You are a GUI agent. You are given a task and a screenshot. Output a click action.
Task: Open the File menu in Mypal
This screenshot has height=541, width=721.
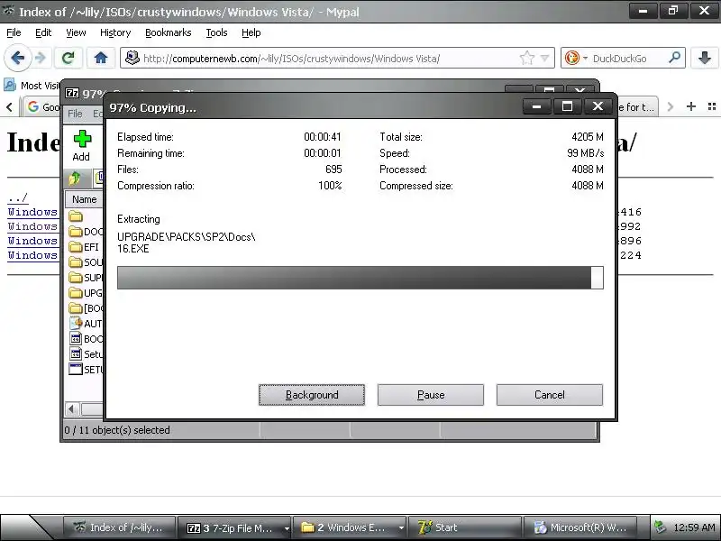(14, 32)
